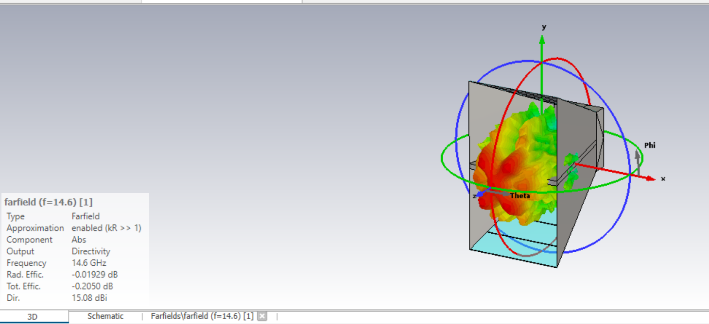Click the Approximation enabled (kR >> 1) value

[106, 228]
